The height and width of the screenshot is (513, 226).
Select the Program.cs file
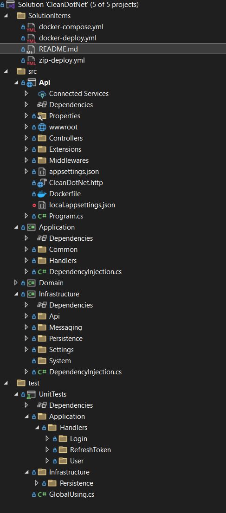coord(66,216)
